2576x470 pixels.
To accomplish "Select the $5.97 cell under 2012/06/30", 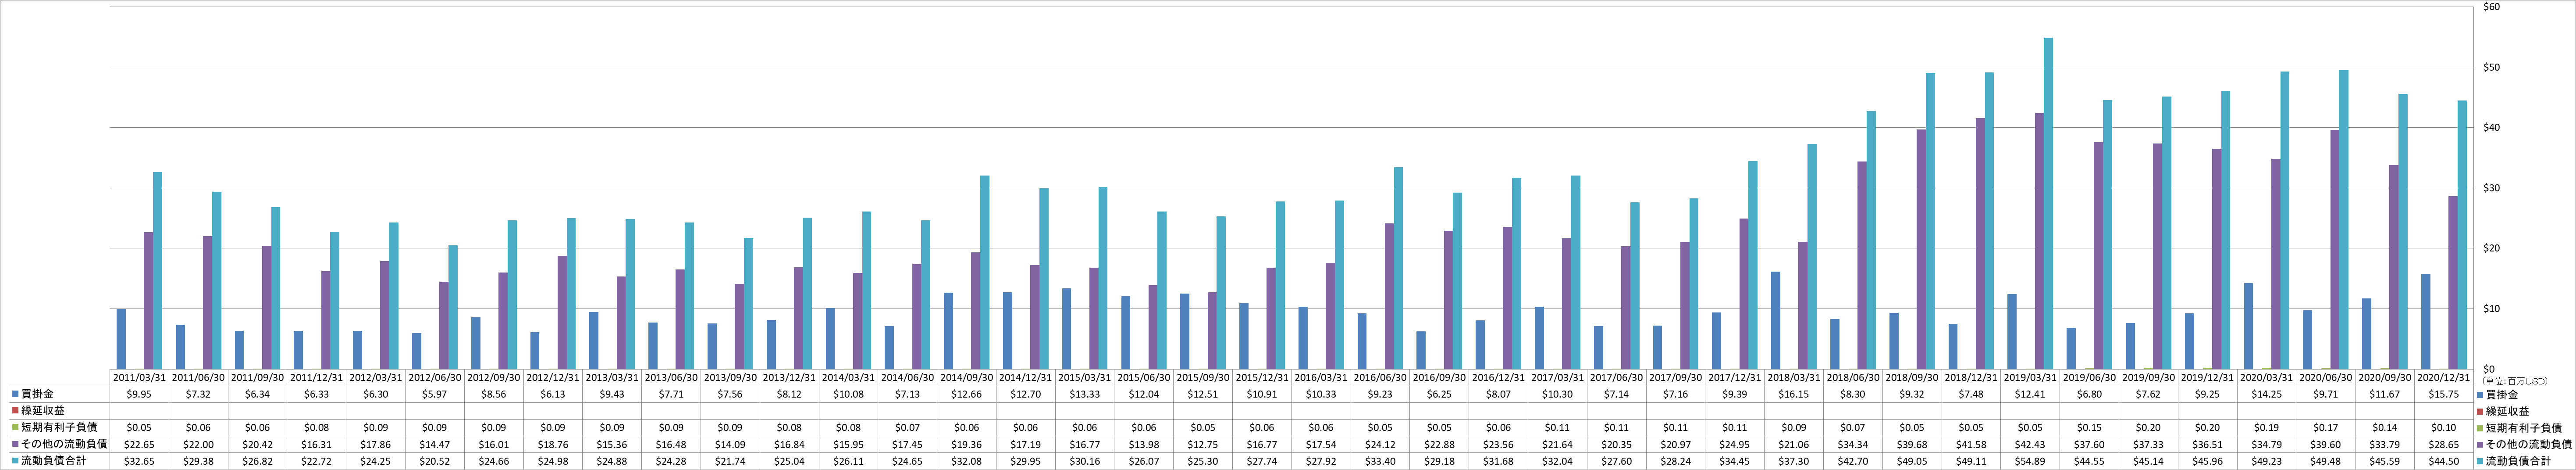I will point(434,394).
